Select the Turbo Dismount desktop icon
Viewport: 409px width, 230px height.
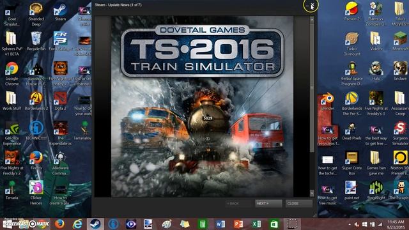pyautogui.click(x=351, y=44)
